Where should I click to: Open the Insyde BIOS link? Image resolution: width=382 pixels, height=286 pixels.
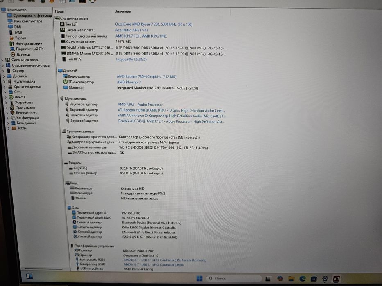pyautogui.click(x=131, y=59)
